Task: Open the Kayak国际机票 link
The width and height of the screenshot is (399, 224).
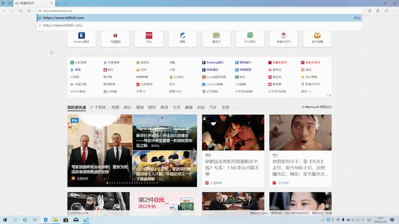Action: pyautogui.click(x=214, y=77)
